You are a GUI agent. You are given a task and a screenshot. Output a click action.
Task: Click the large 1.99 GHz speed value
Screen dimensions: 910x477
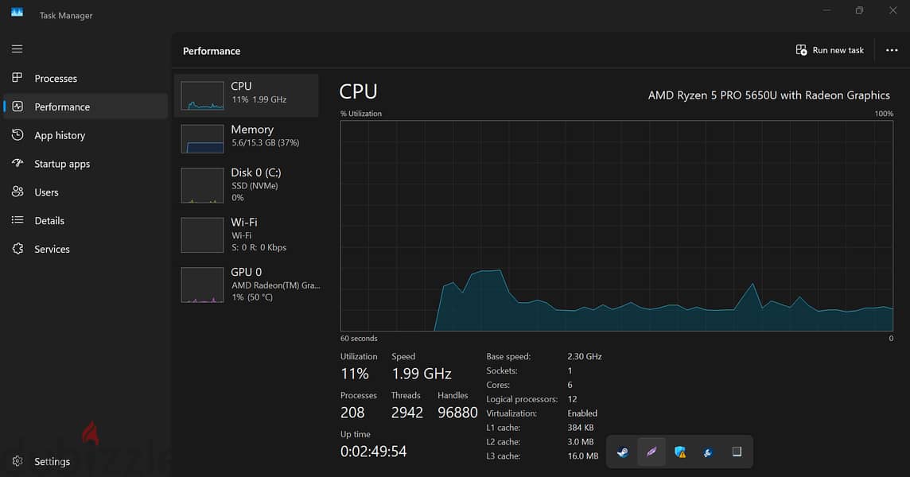[x=422, y=374]
